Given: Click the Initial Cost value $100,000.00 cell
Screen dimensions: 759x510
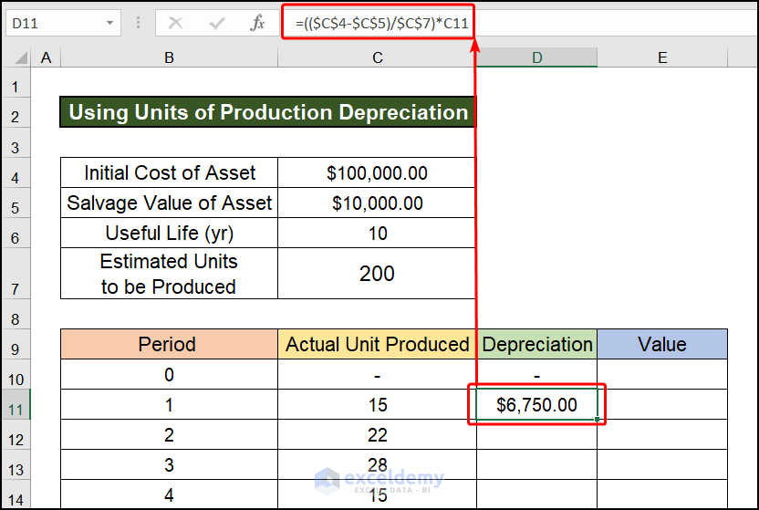Looking at the screenshot, I should (x=377, y=172).
